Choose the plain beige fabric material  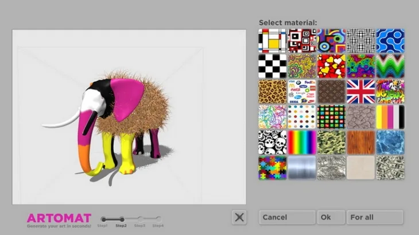360,167
